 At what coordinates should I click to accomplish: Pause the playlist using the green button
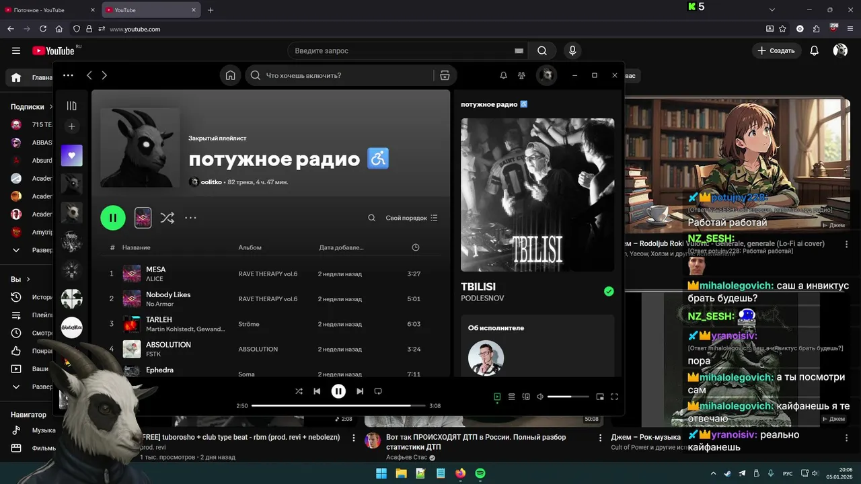113,218
